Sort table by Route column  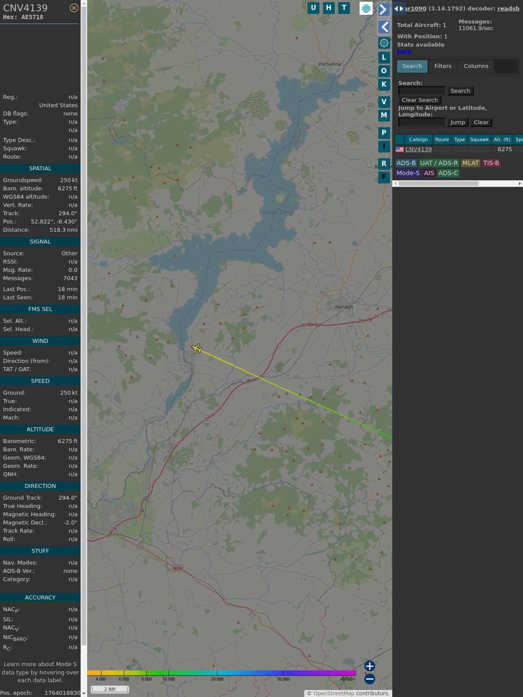442,139
